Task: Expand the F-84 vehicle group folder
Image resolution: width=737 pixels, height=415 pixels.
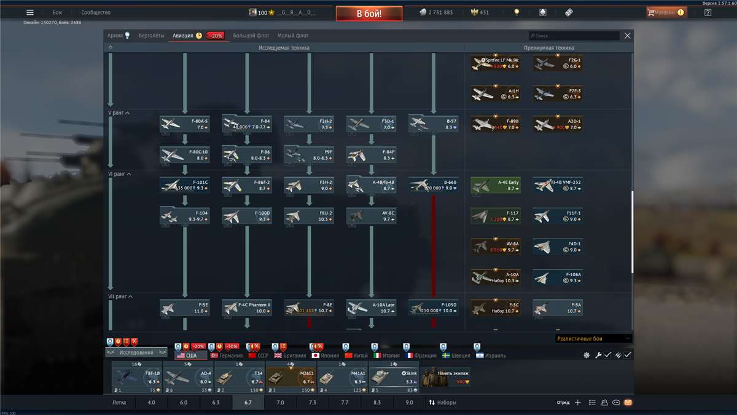Action: click(x=247, y=124)
